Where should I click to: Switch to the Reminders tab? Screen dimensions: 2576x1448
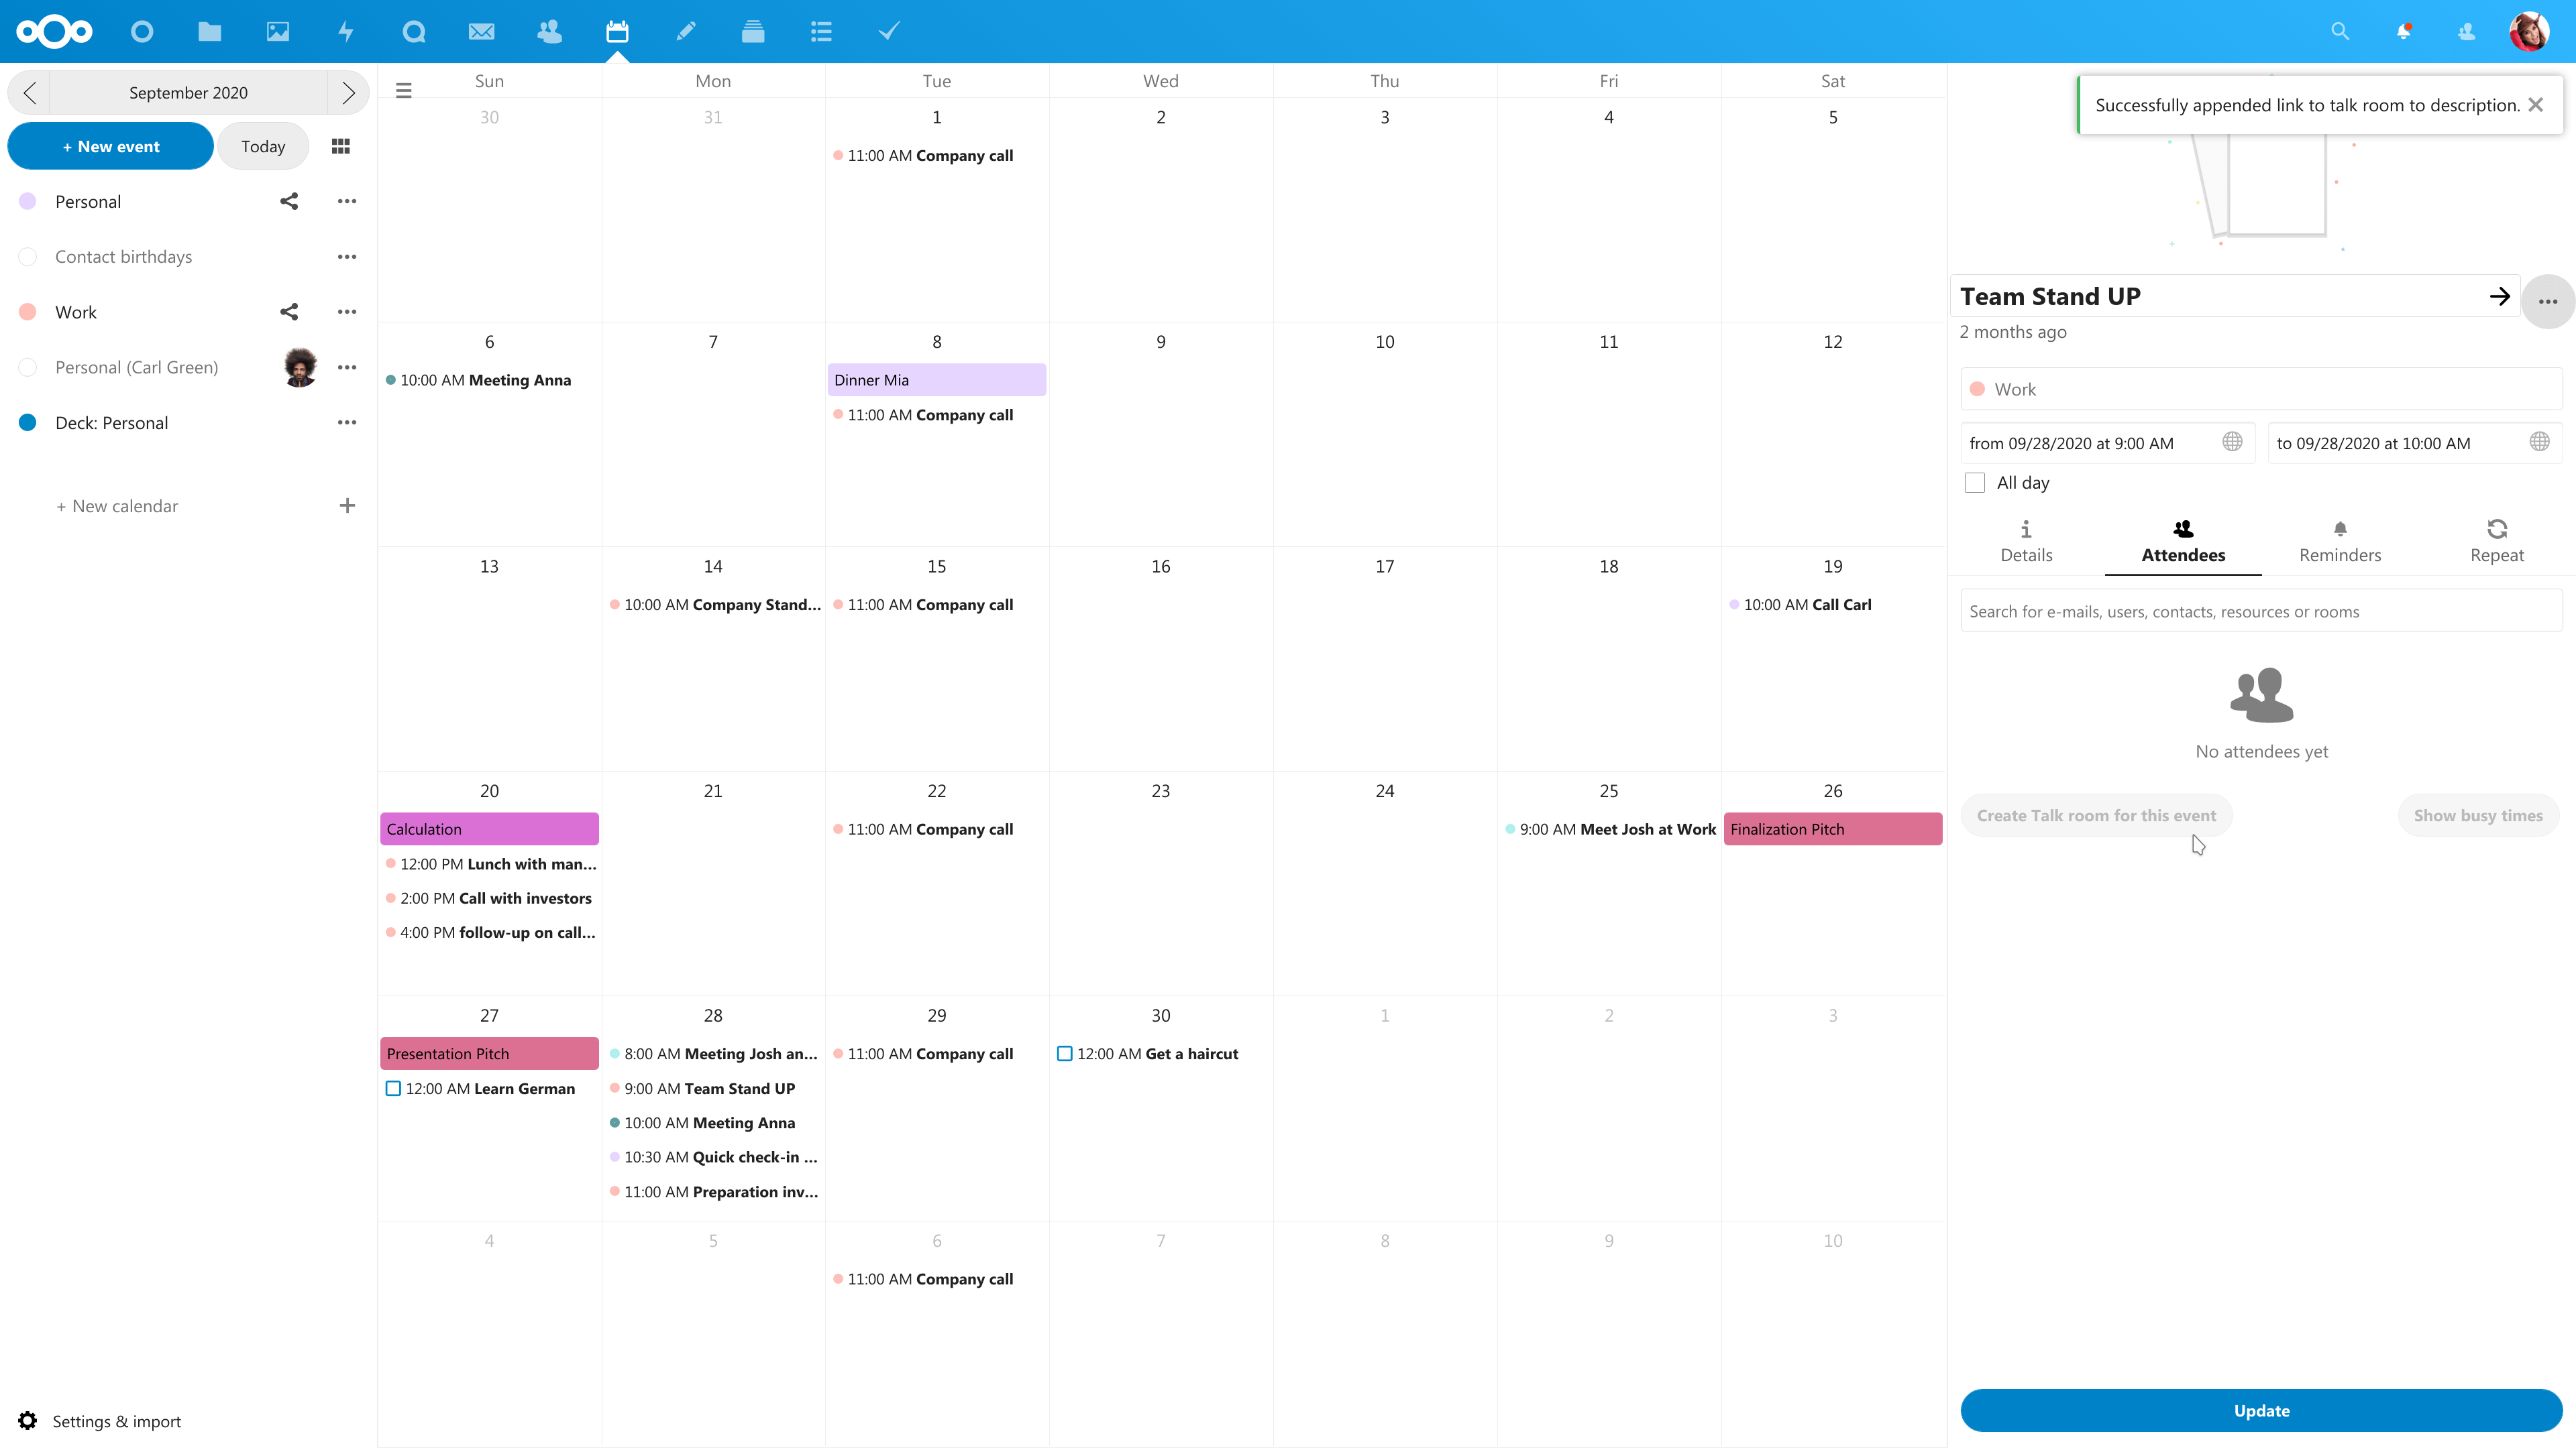point(2340,542)
